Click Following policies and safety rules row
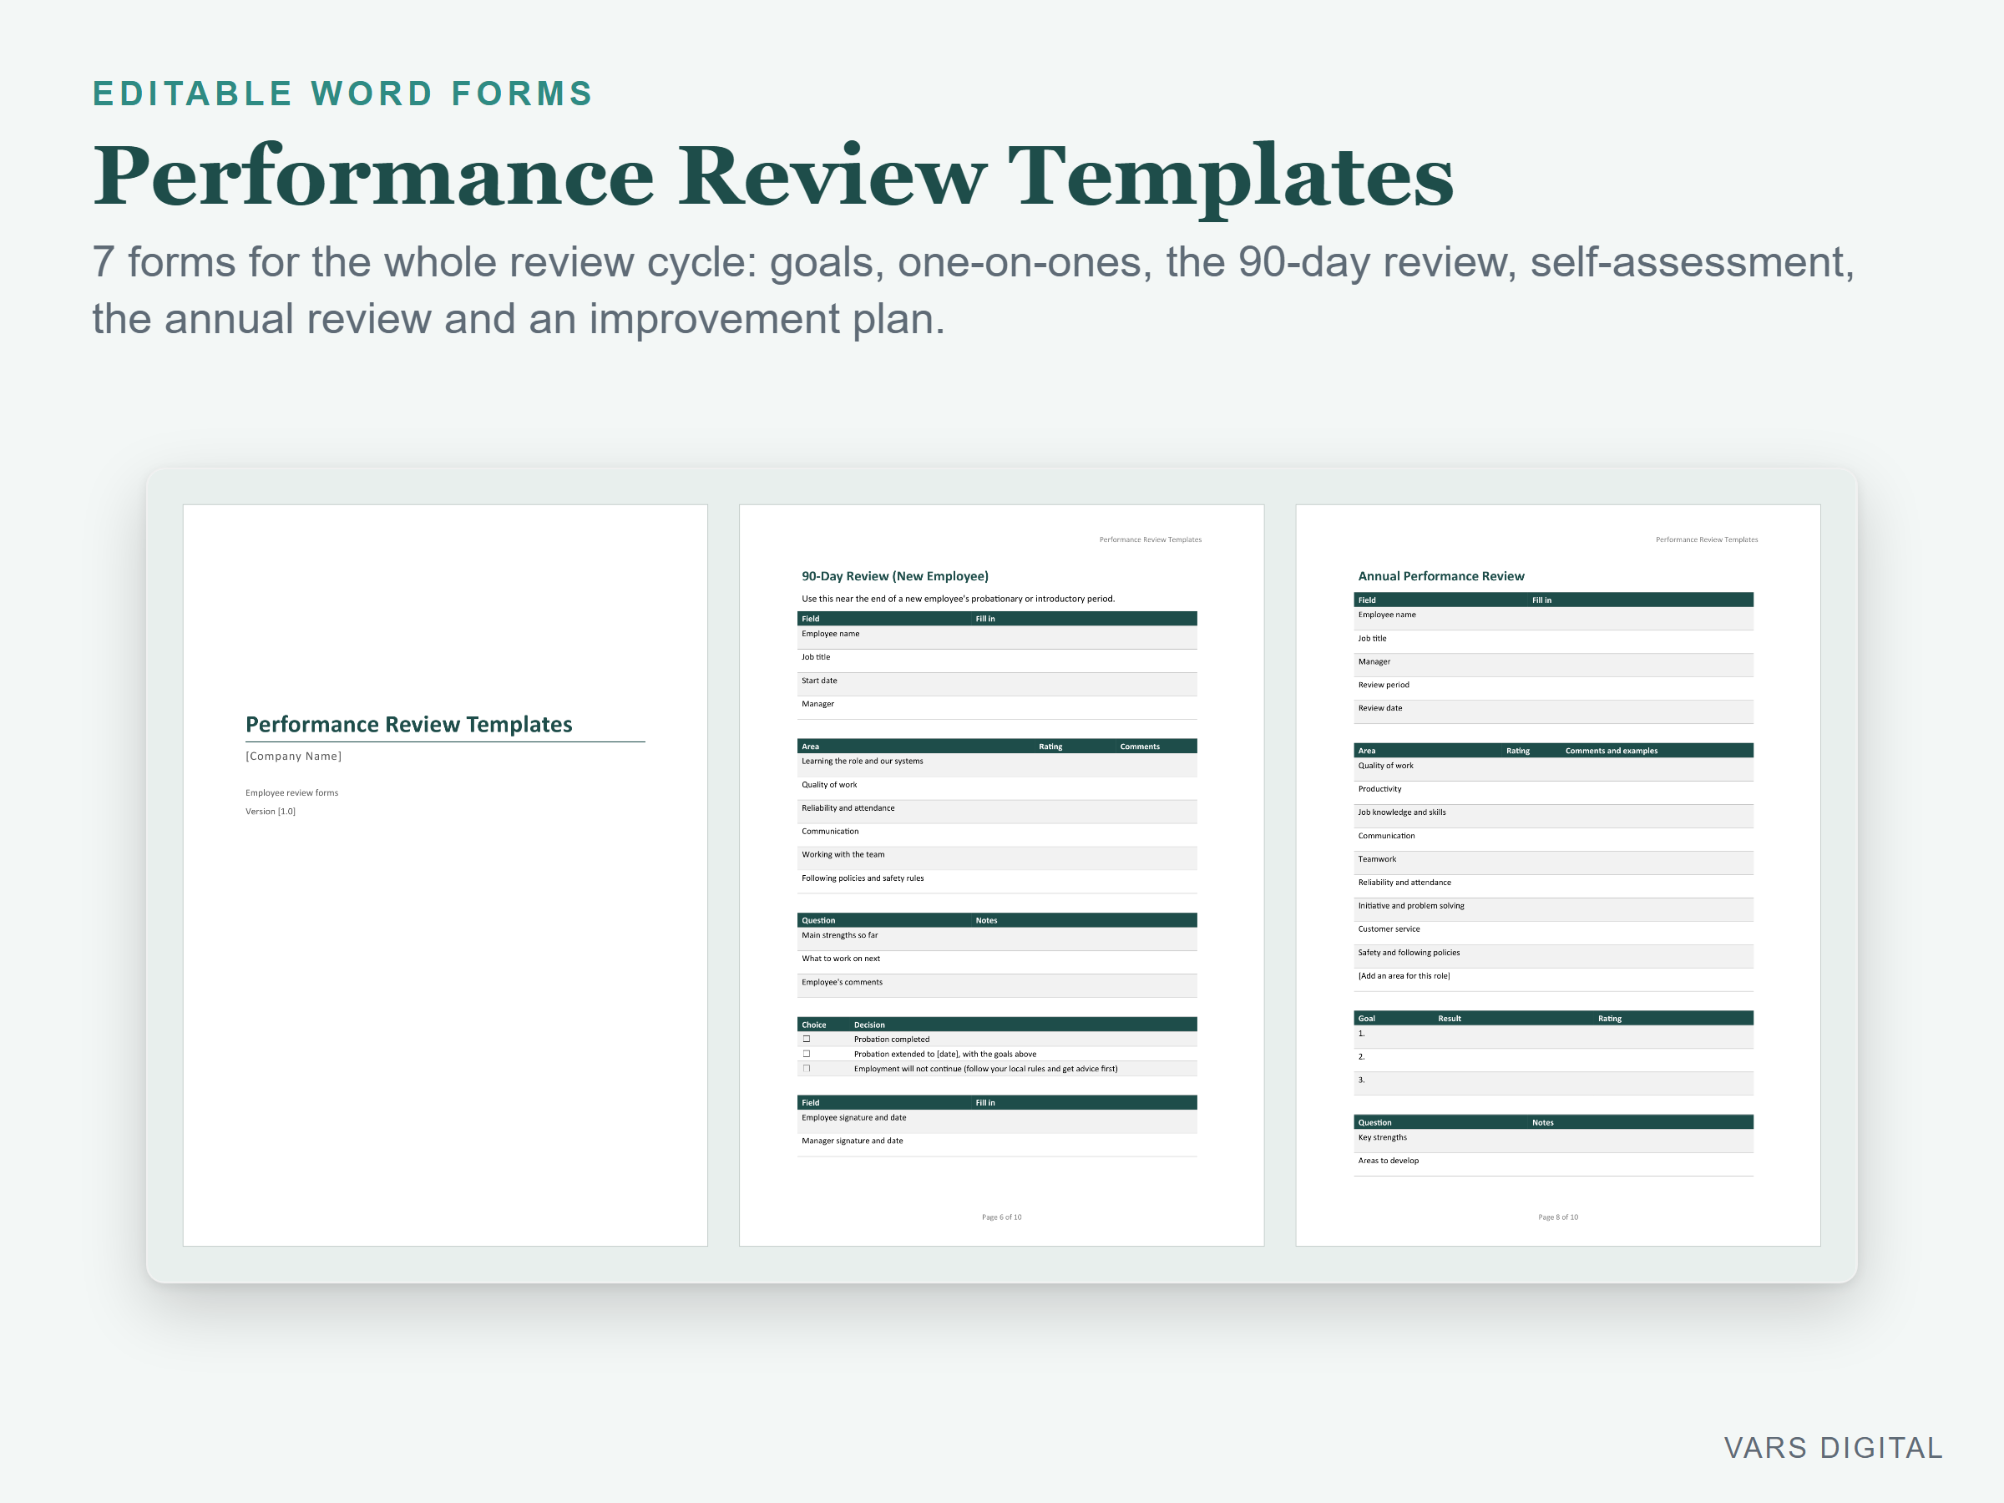Screen dimensions: 2004x1503 (996, 882)
